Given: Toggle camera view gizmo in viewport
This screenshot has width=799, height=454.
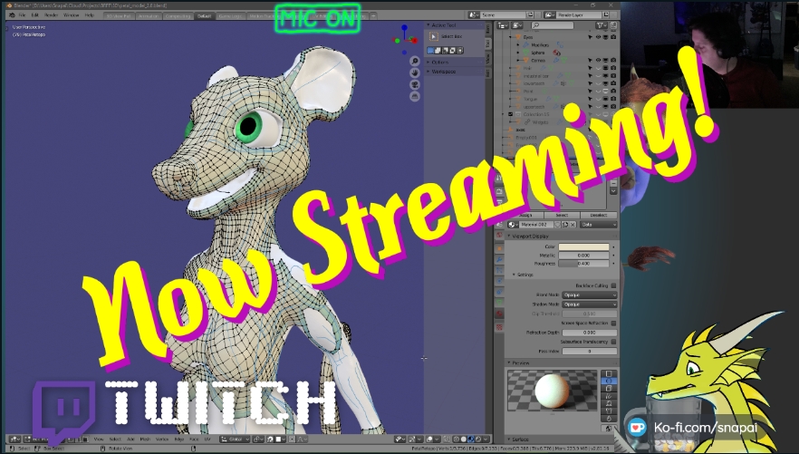Looking at the screenshot, I should (x=415, y=84).
